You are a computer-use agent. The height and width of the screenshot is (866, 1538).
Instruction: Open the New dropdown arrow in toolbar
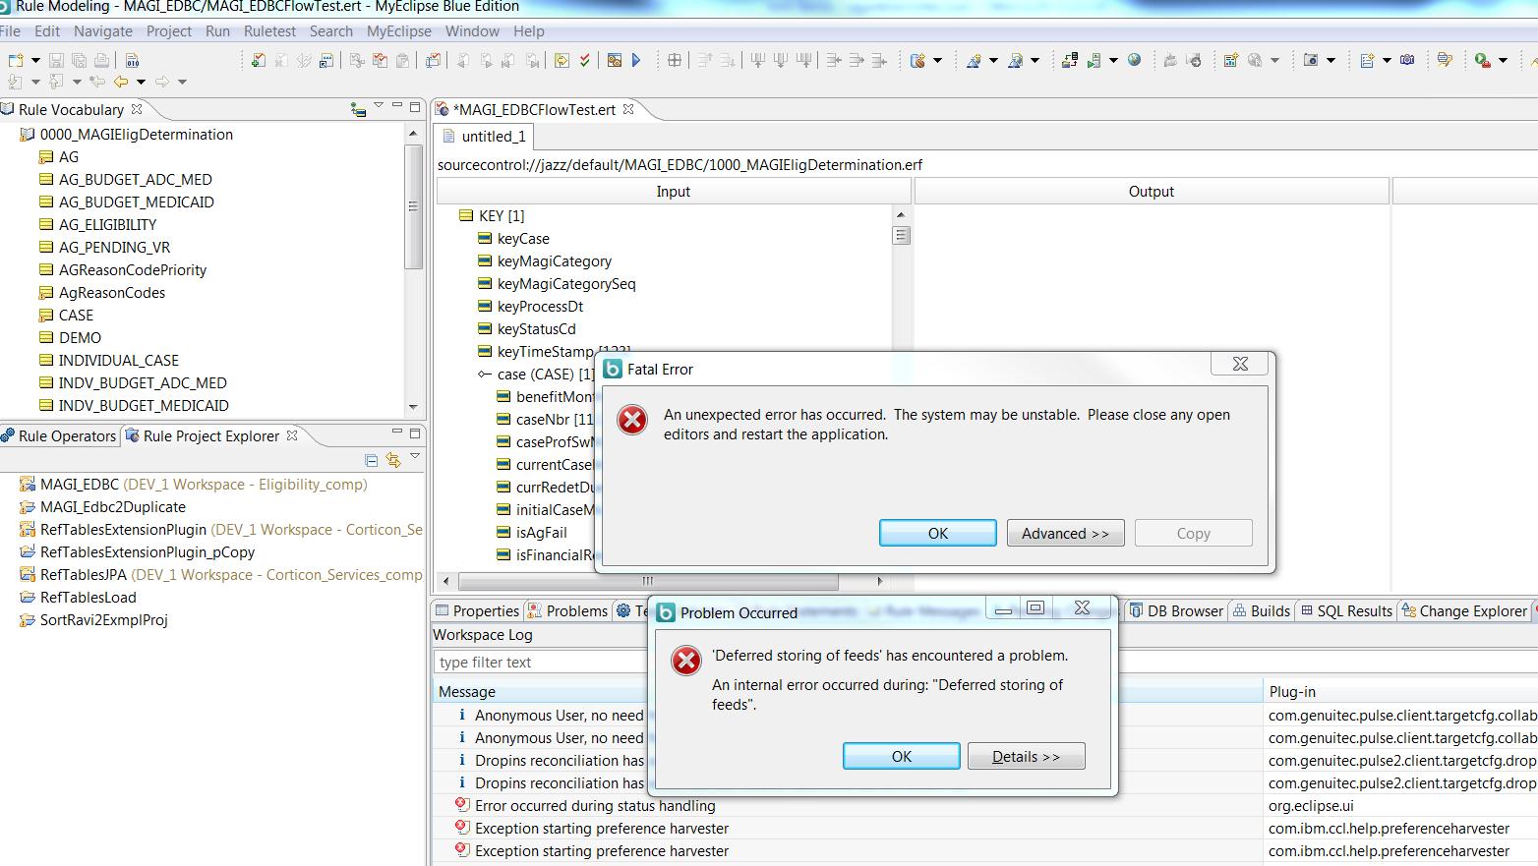(35, 61)
